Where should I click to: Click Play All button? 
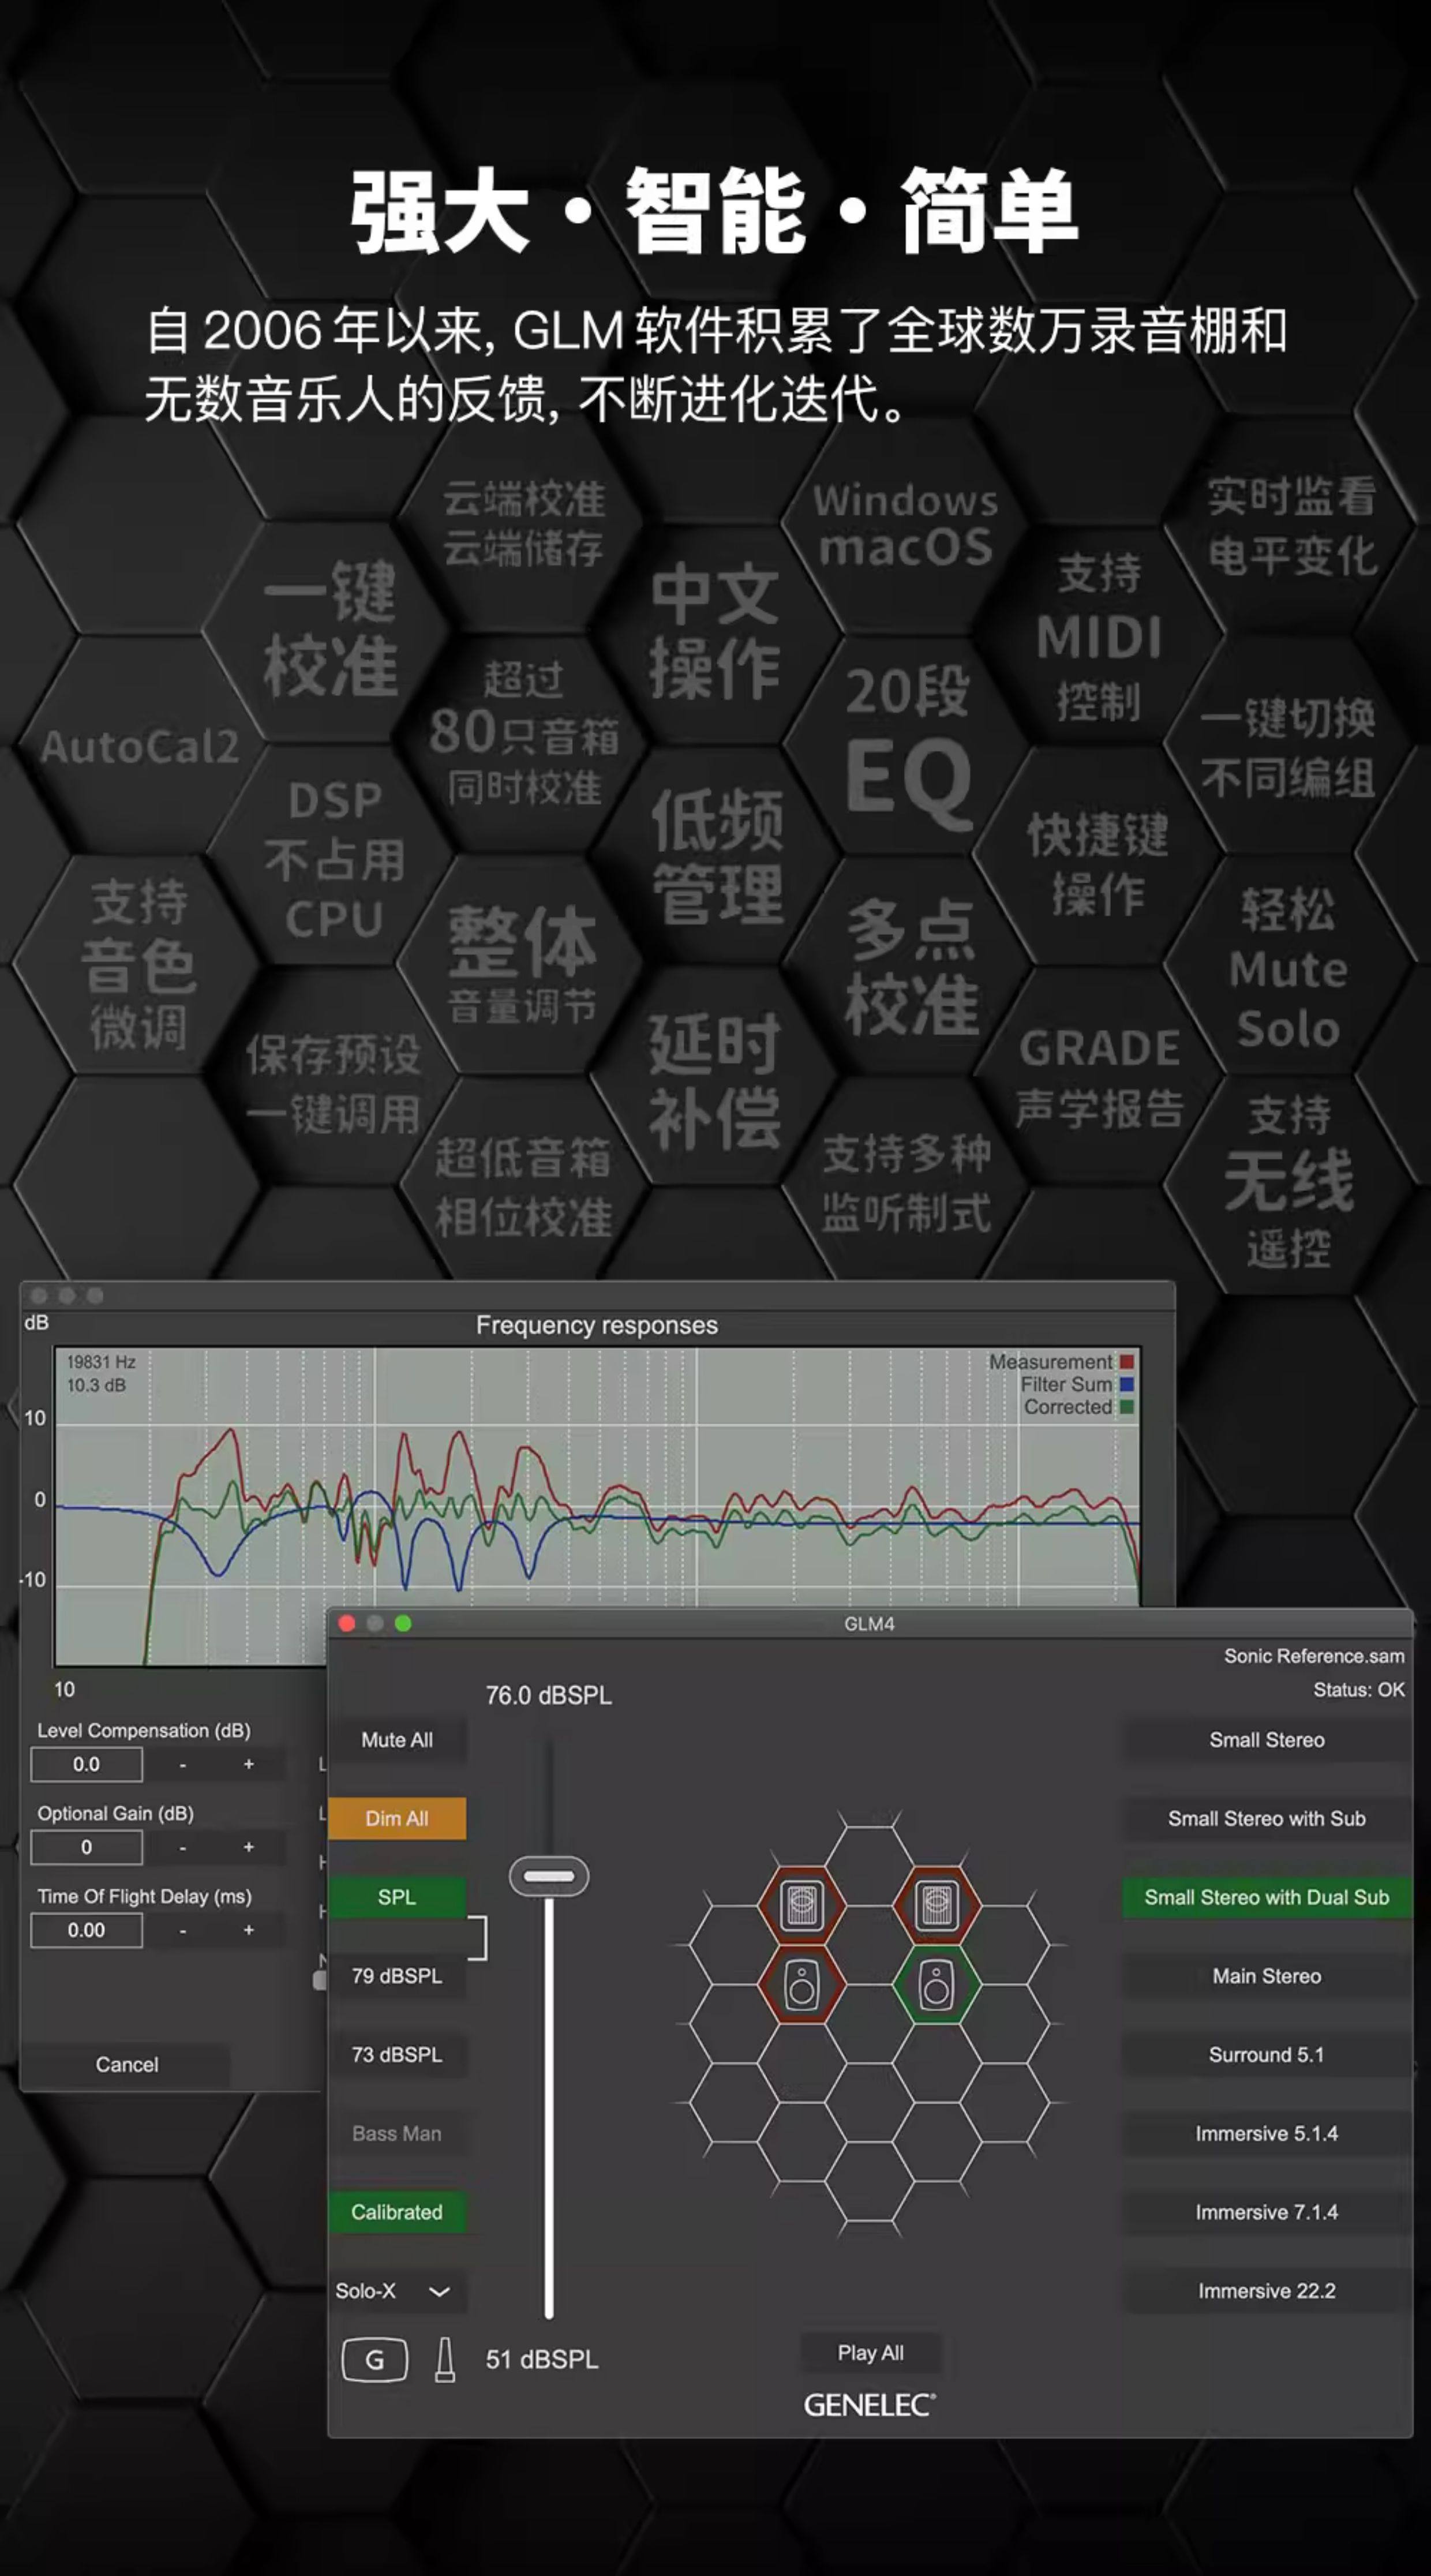[x=870, y=2353]
